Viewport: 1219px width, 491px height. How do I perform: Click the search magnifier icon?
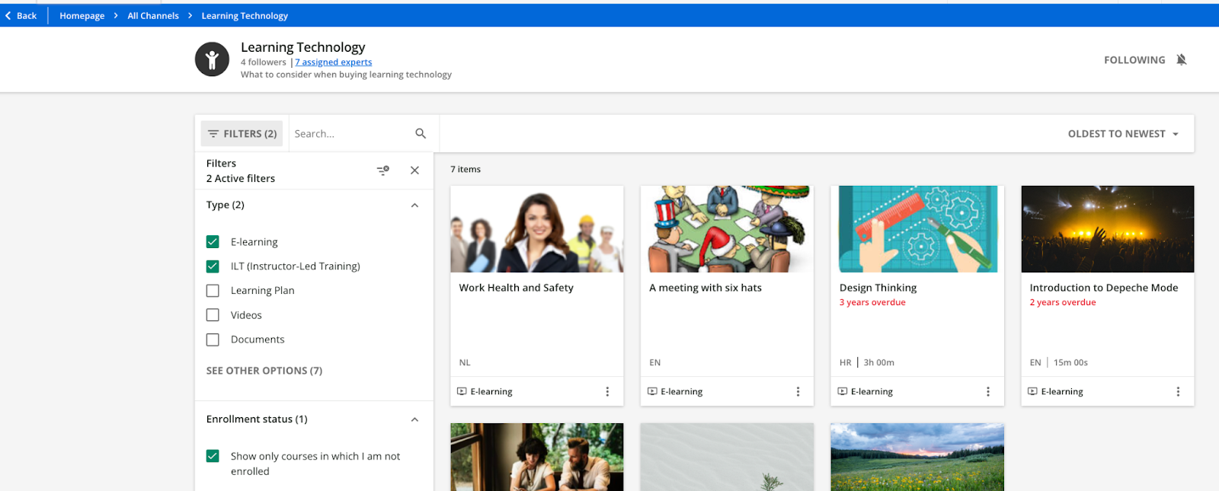click(421, 134)
